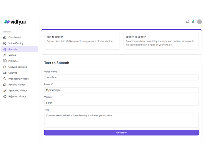
Task: Open the inbox icon in header
Action: [x=188, y=22]
